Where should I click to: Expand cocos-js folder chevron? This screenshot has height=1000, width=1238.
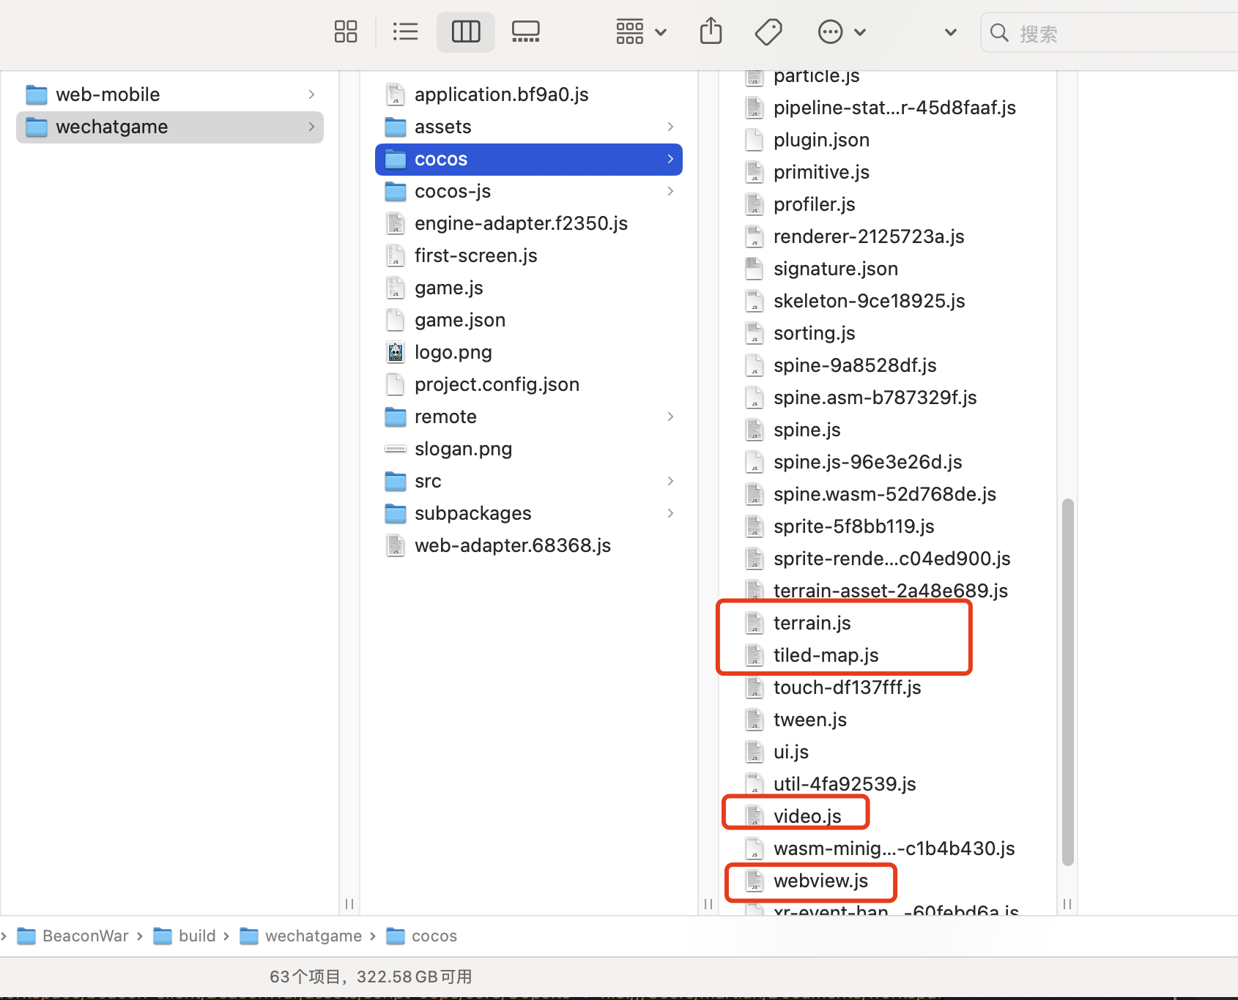670,191
